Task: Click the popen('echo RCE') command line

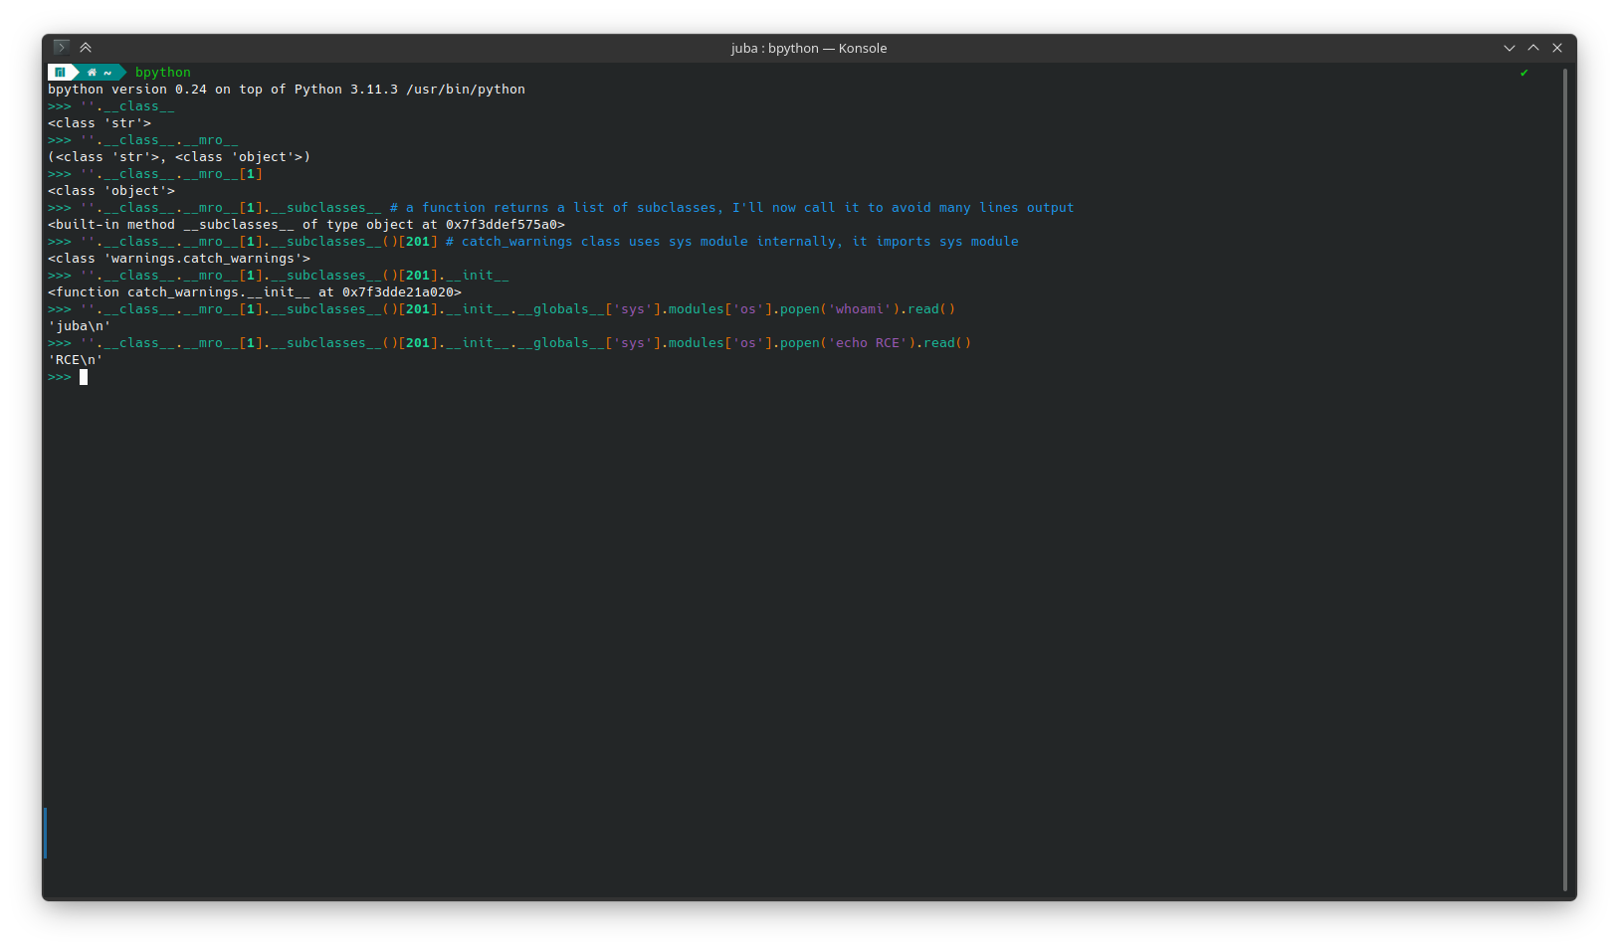Action: tap(509, 343)
